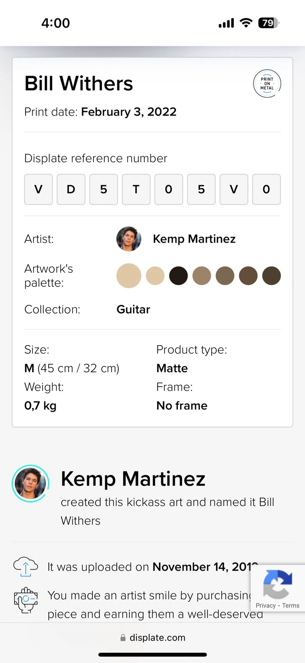The width and height of the screenshot is (305, 663).
Task: Open Kemp Martinez artist name link
Action: pyautogui.click(x=194, y=239)
